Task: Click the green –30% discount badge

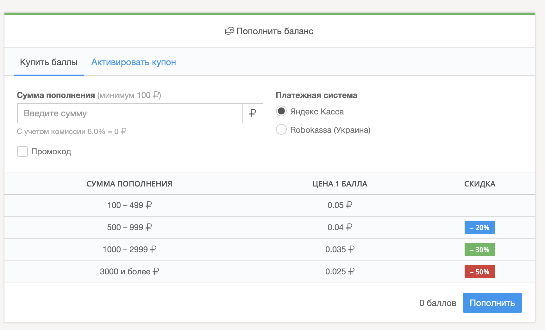Action: click(479, 249)
